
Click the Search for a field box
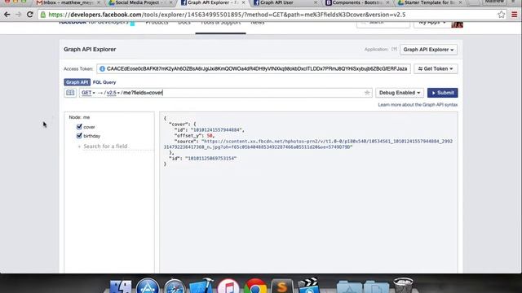click(117, 146)
